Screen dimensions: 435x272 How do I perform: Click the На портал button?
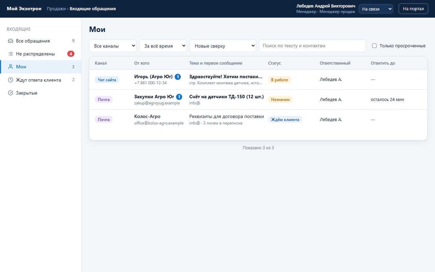click(x=413, y=9)
